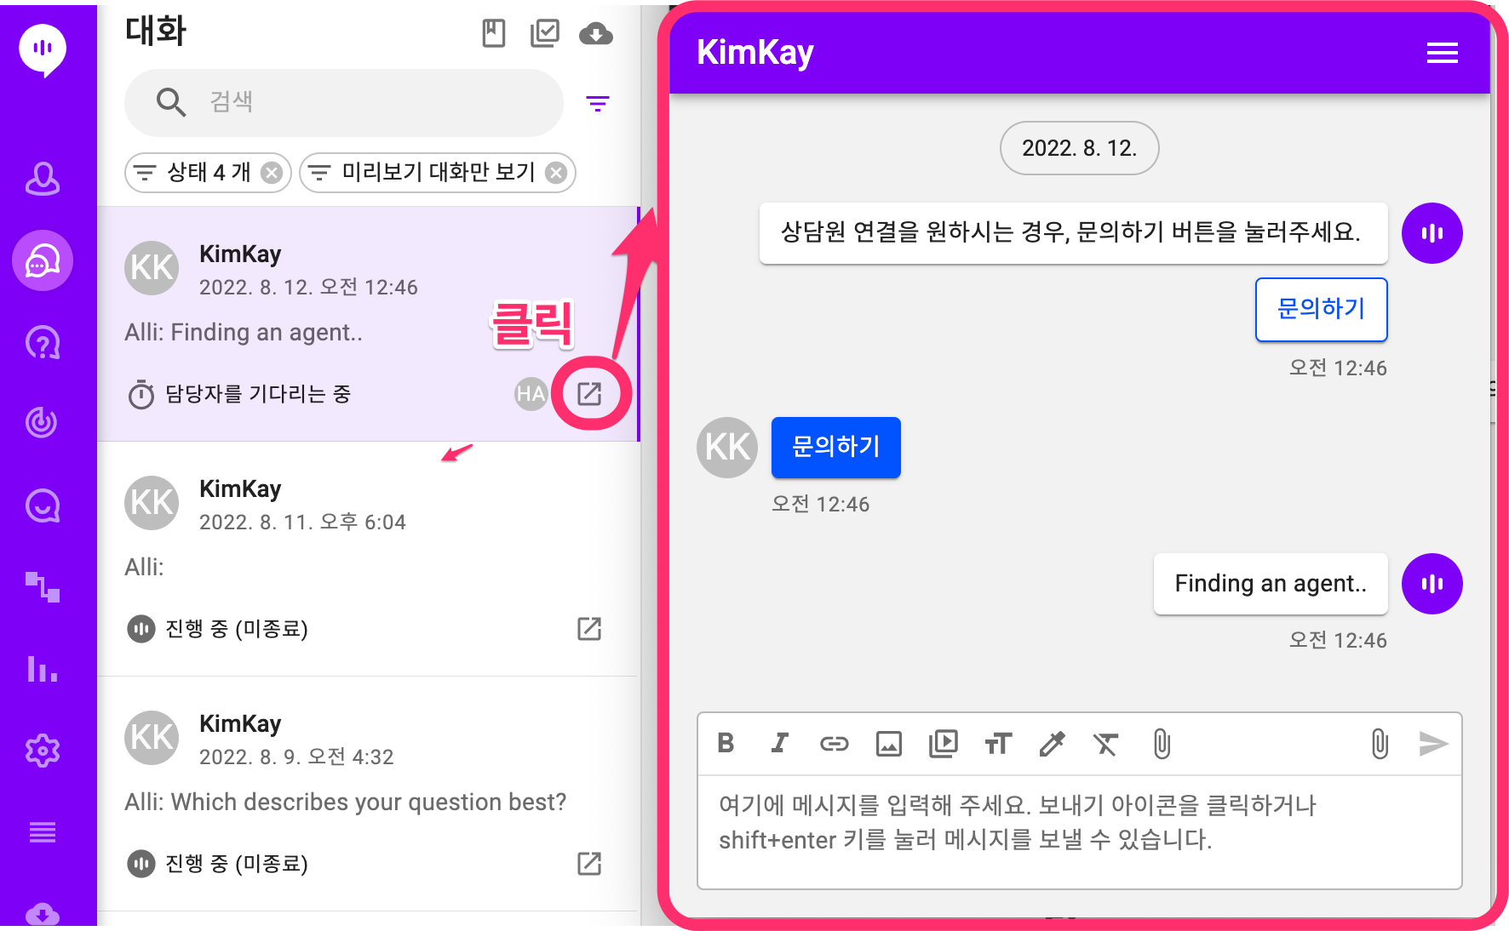
Task: Select the help question-mark icon in sidebar
Action: (43, 342)
